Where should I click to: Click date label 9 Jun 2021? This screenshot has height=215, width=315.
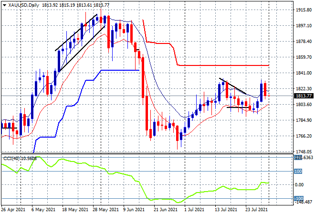click(134, 210)
